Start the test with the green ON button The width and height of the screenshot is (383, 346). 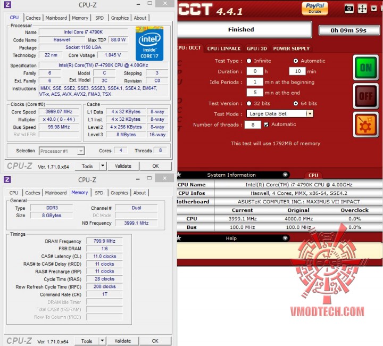coord(365,68)
